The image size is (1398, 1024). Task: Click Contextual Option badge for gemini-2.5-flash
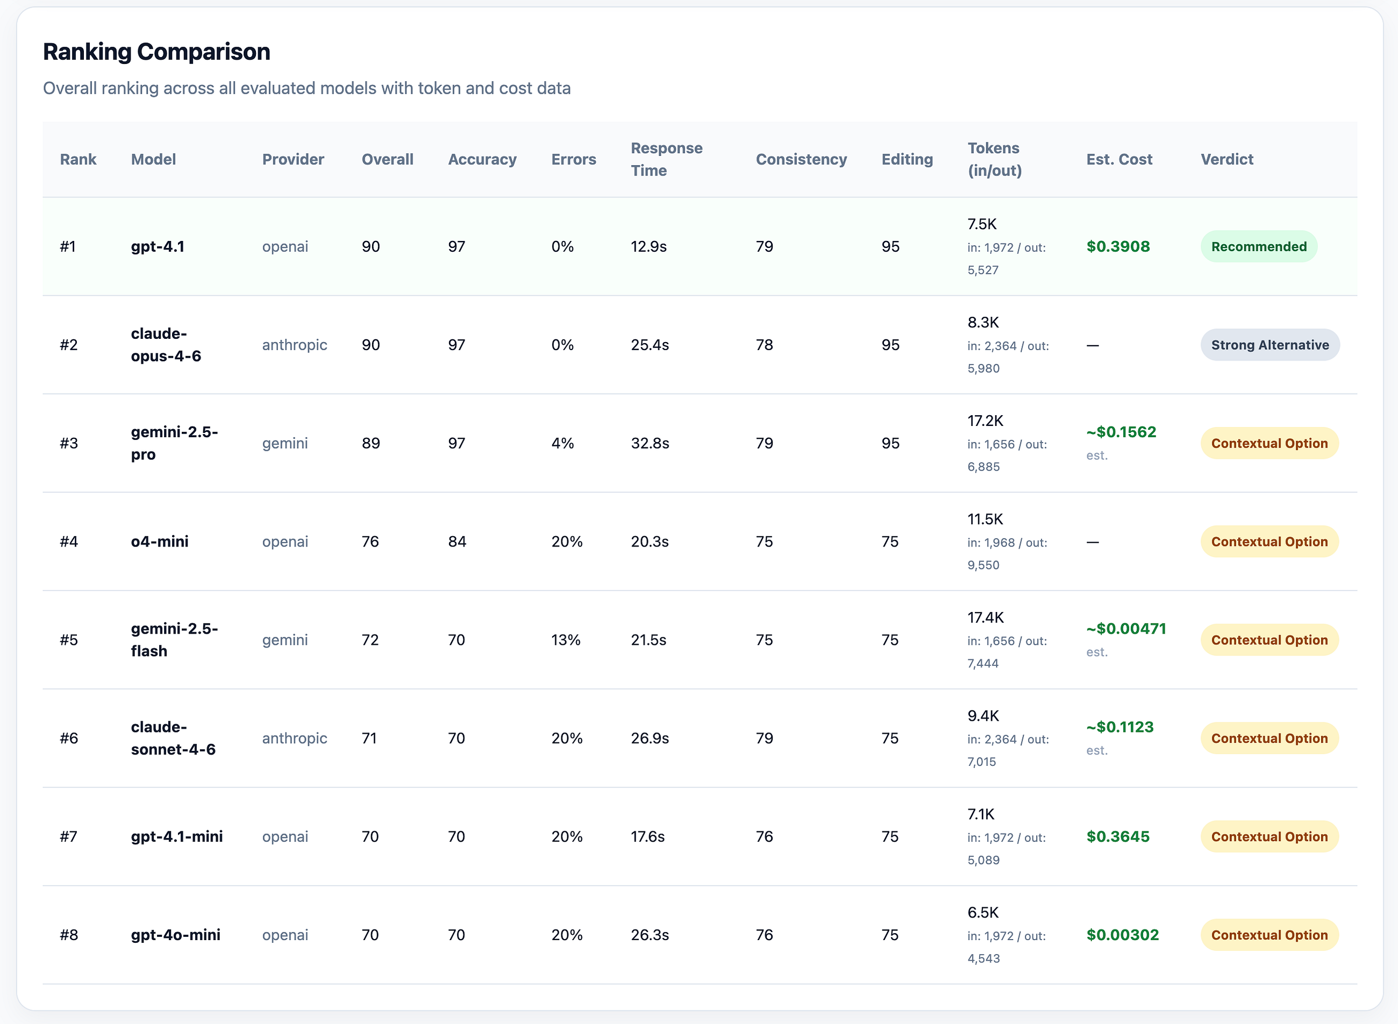(1269, 639)
